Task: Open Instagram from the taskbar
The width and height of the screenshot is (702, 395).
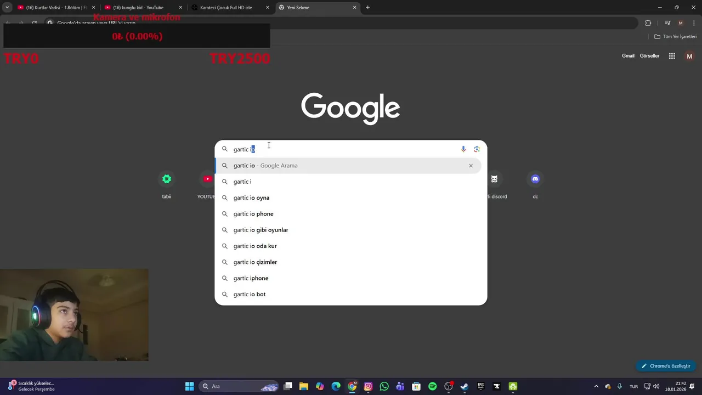Action: click(368, 386)
